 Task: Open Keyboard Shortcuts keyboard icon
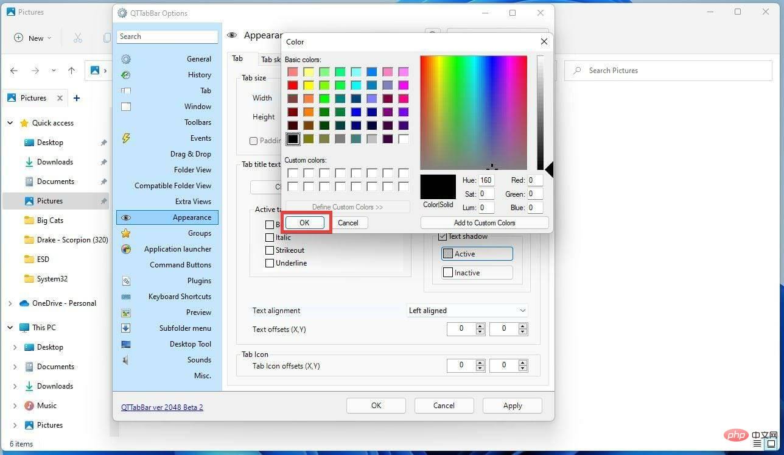(126, 297)
